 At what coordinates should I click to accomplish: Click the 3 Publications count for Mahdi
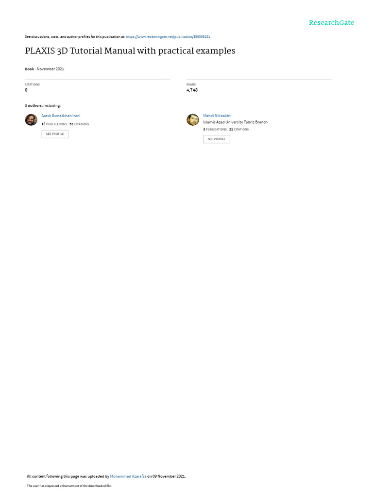[x=215, y=129]
